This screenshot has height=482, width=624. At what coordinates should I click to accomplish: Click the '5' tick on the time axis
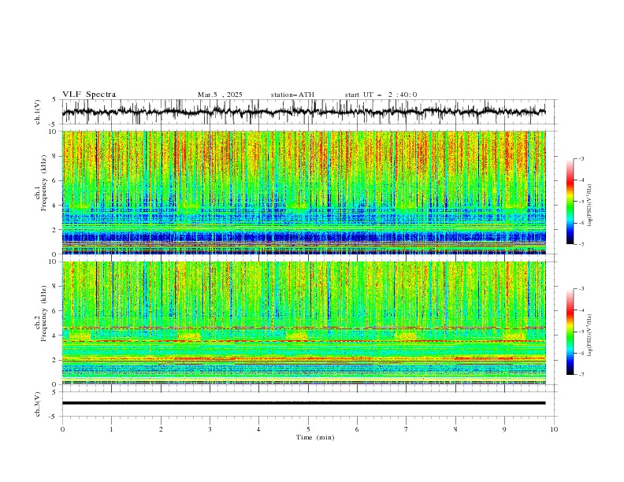coord(308,429)
